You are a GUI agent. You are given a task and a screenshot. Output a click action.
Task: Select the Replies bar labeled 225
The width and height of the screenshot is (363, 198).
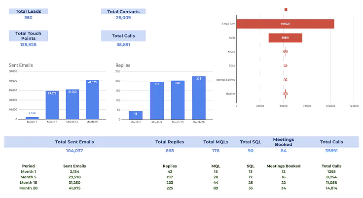(x=199, y=98)
